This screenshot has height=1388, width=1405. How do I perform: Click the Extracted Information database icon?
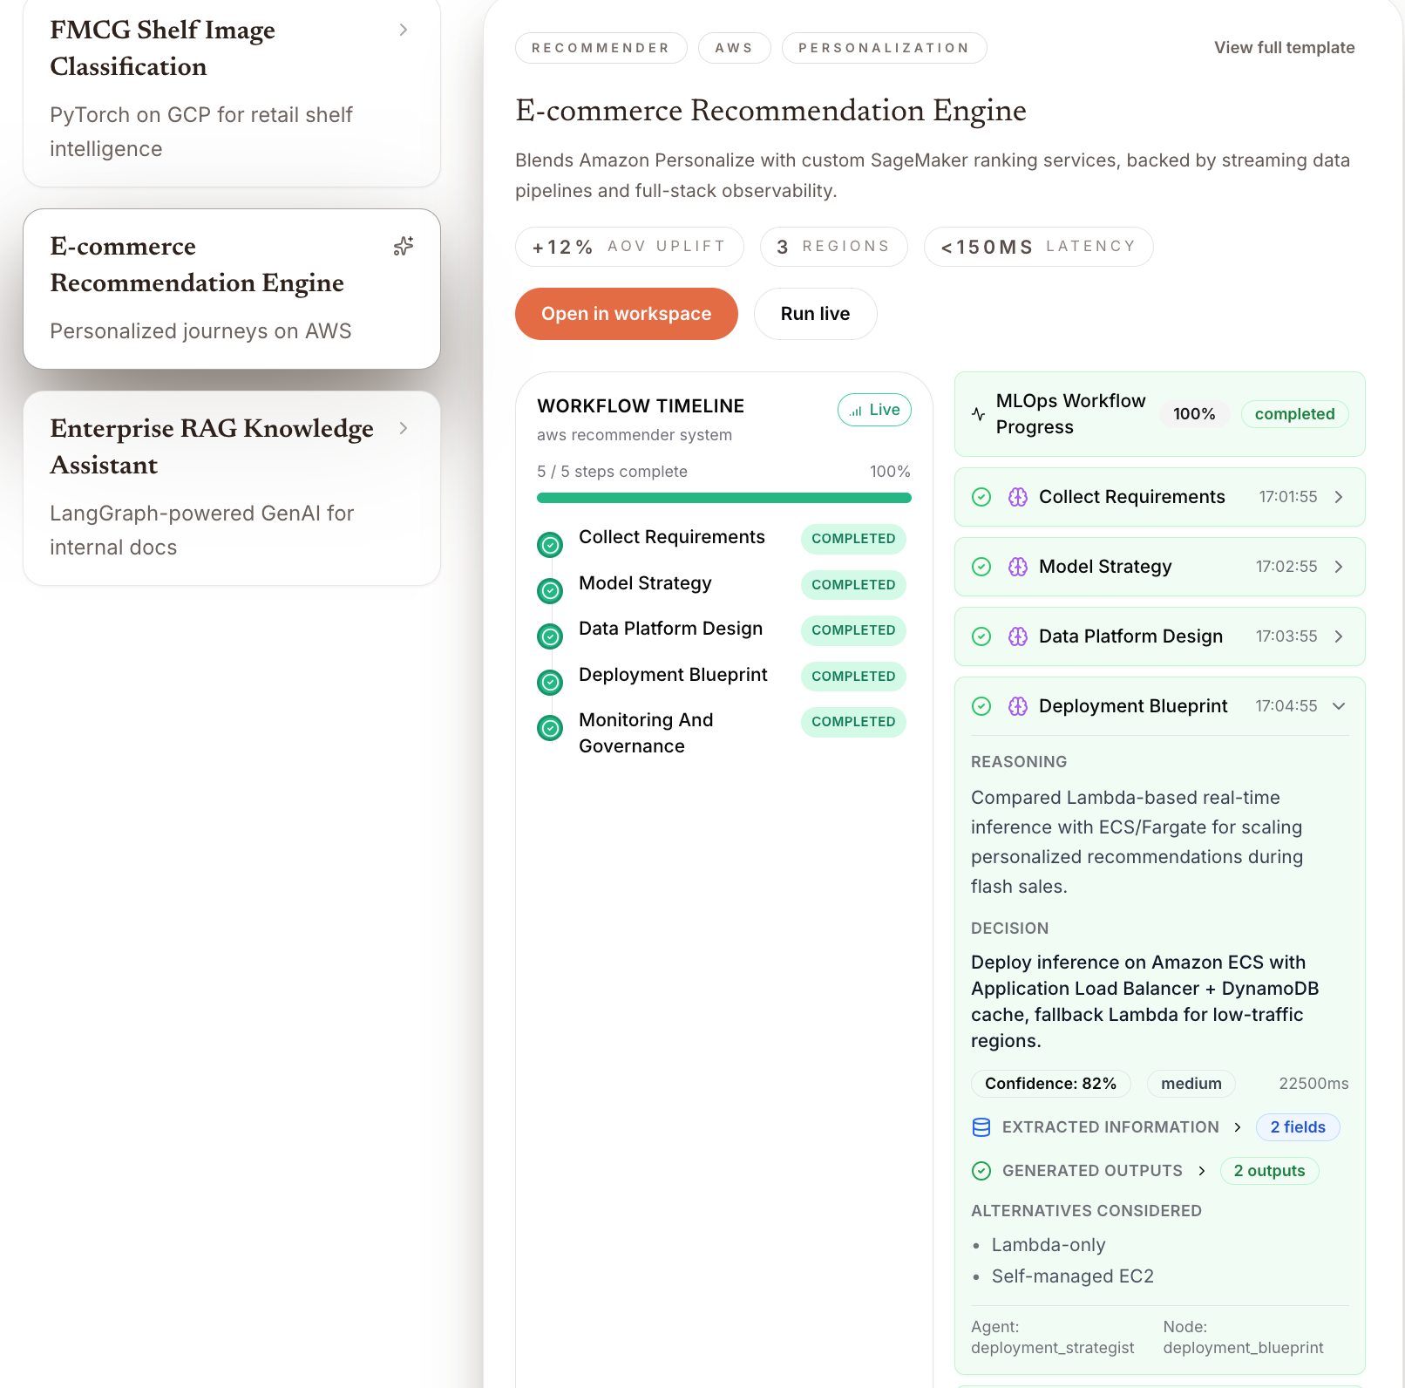pos(981,1127)
